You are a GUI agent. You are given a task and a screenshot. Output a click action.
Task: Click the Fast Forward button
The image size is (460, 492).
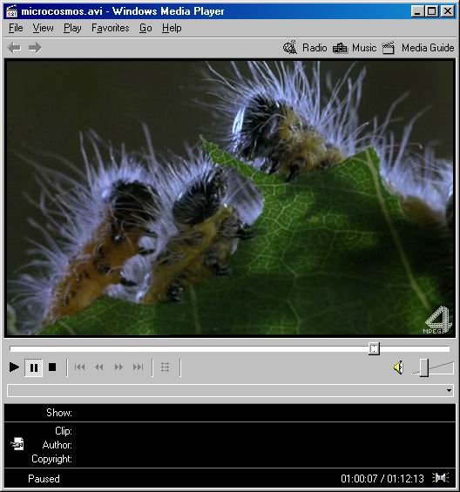click(118, 367)
